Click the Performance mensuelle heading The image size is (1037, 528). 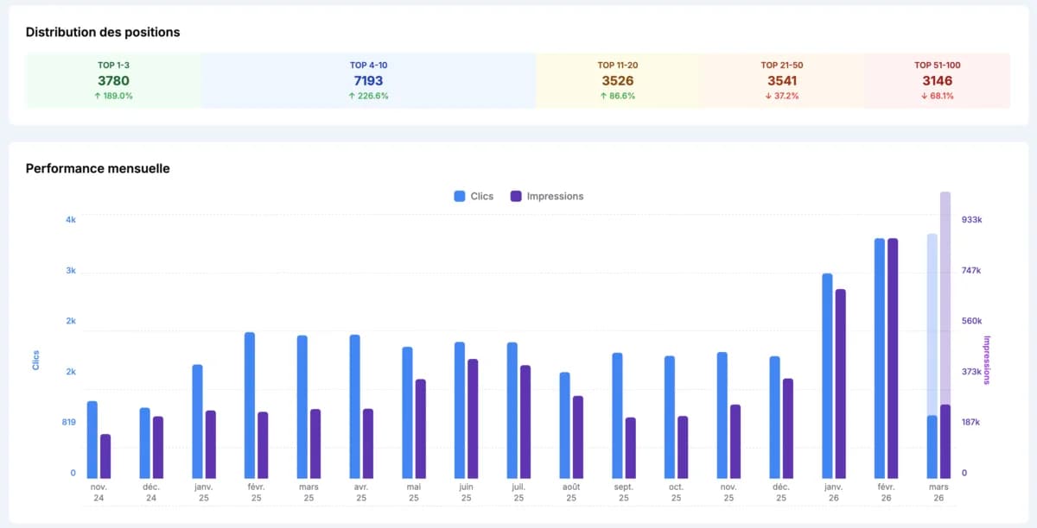tap(98, 169)
